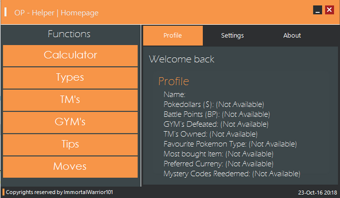The height and width of the screenshot is (198, 340).
Task: Click 'Preferred Curreny' line
Action: point(218,164)
